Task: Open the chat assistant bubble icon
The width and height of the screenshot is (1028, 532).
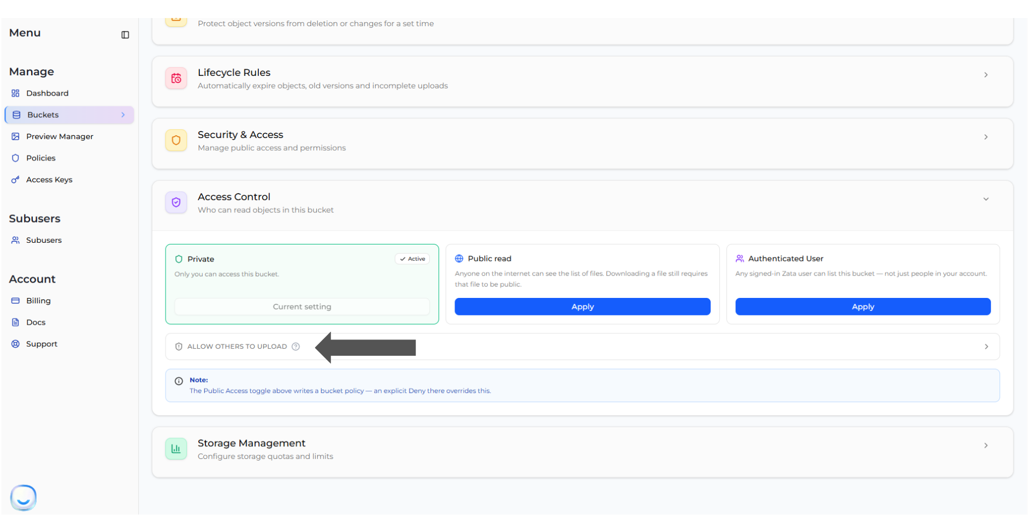Action: point(23,498)
